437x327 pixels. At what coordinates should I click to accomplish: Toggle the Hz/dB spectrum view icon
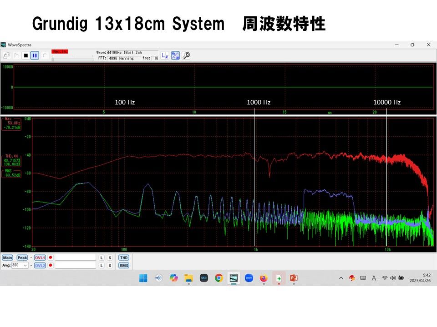tap(175, 55)
